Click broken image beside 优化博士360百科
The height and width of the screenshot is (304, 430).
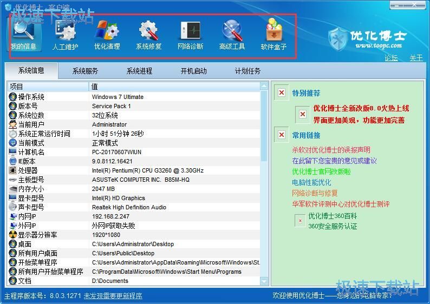pyautogui.click(x=300, y=221)
